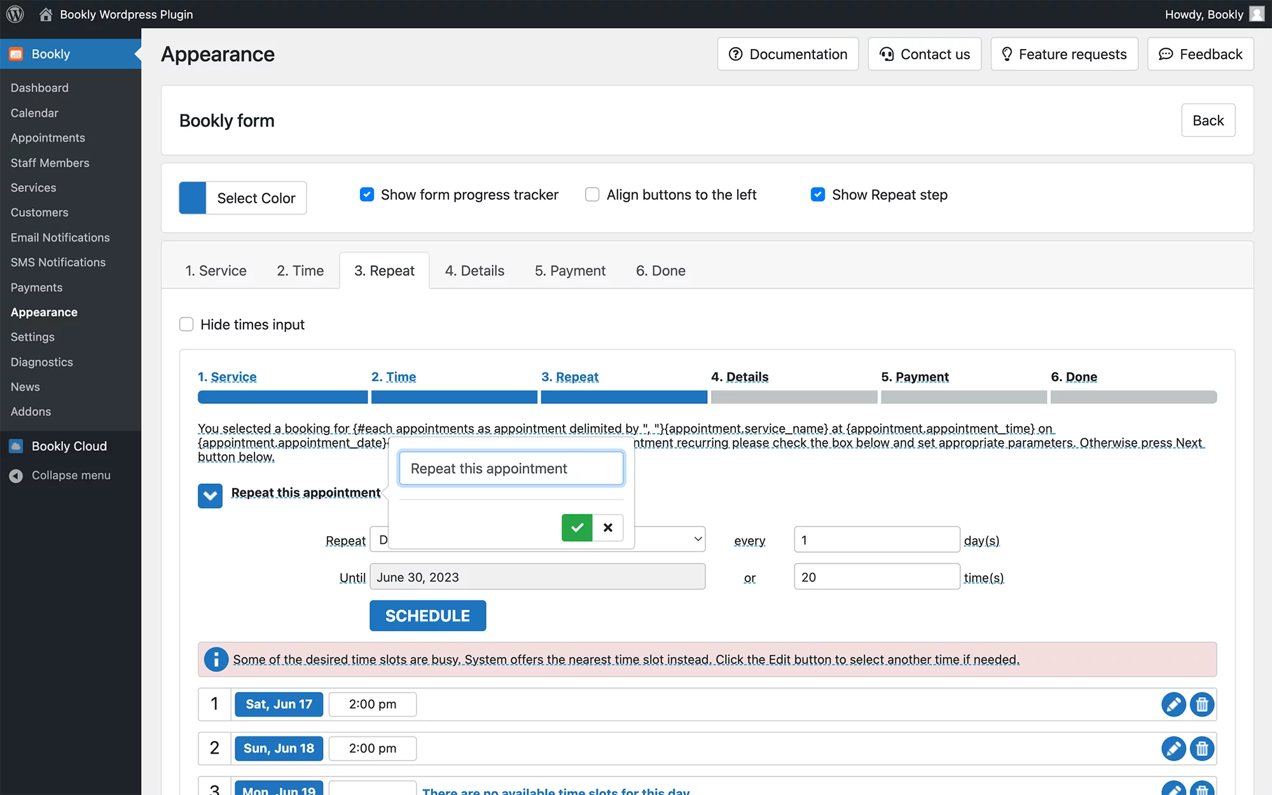Cancel the label edit with X button

coord(608,527)
